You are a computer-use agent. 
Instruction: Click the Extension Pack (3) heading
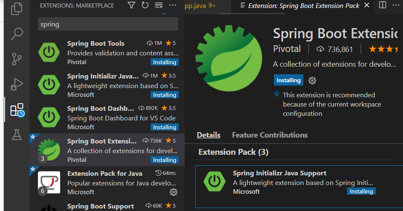(233, 152)
